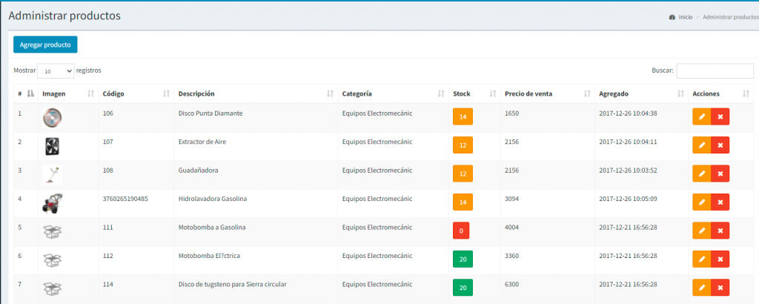Click the Agregar producto button

[x=45, y=44]
